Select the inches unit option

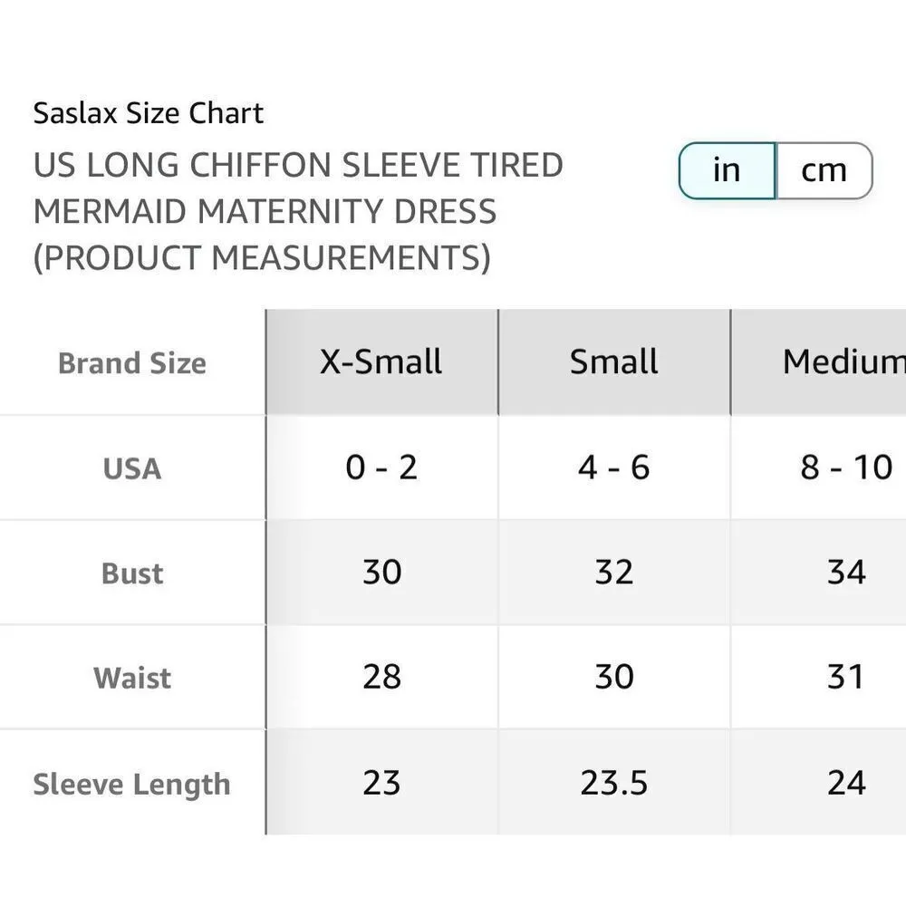point(725,170)
